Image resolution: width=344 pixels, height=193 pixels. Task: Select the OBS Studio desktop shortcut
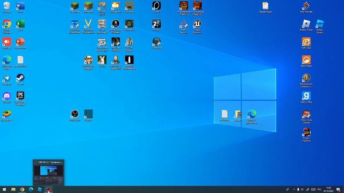coord(75,115)
